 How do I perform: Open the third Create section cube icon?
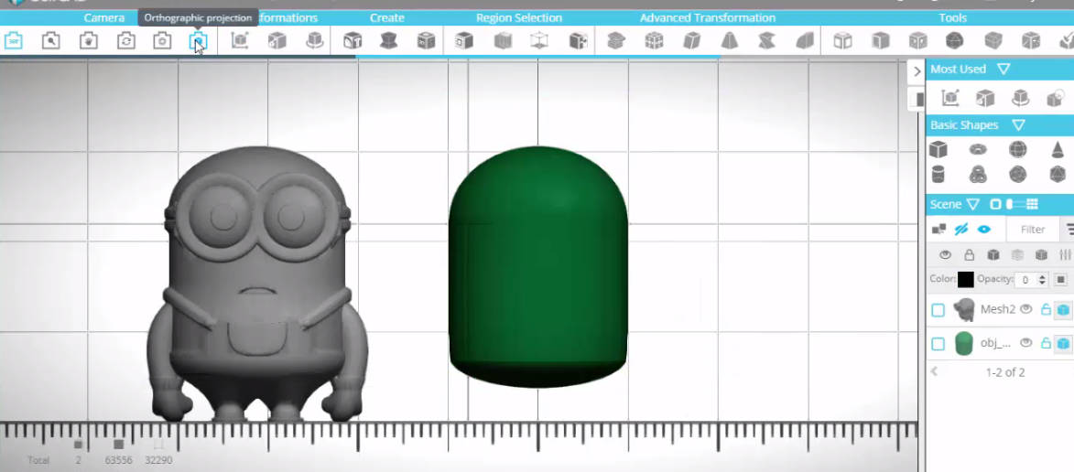426,41
